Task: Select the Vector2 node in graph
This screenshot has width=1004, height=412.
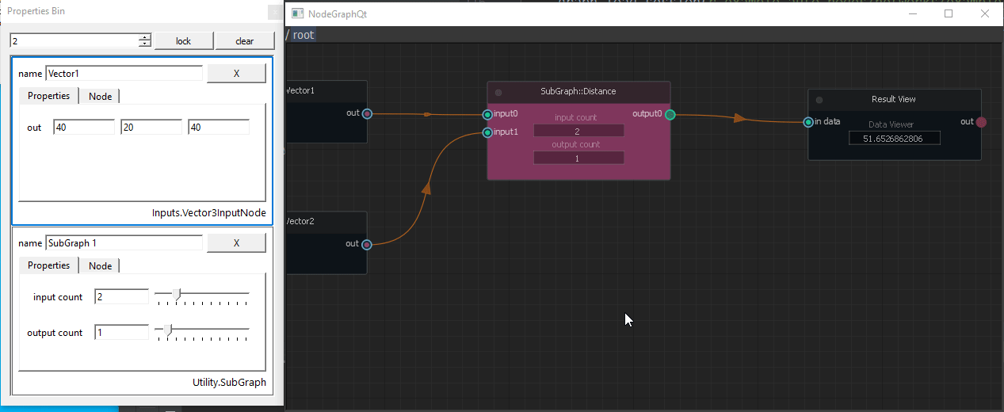Action: click(x=326, y=242)
